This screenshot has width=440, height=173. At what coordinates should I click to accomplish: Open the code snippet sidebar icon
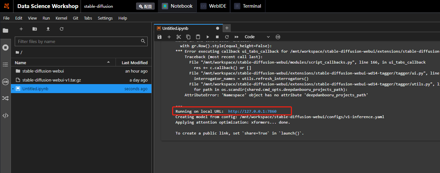[5, 116]
